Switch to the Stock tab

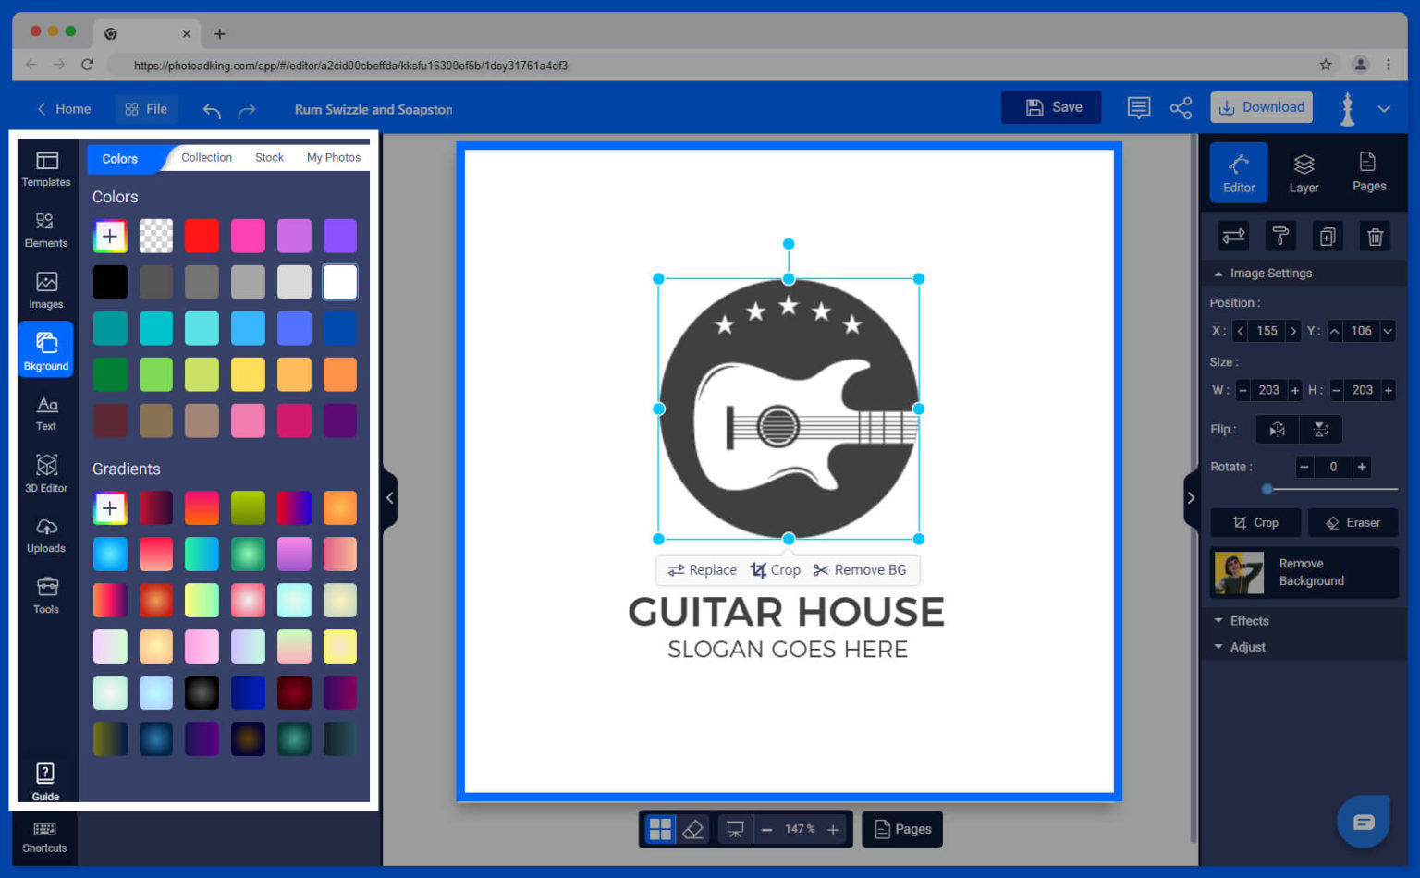269,157
